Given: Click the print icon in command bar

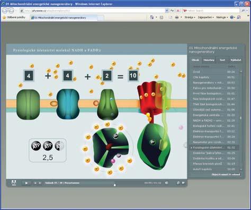Looking at the screenshot, I should pos(177,17).
